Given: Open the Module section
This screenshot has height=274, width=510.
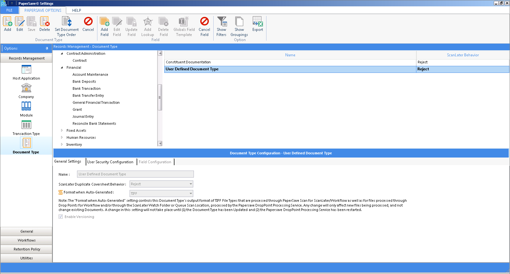Looking at the screenshot, I should pyautogui.click(x=26, y=109).
